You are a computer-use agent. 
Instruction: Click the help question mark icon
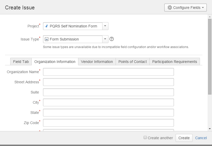(112, 39)
